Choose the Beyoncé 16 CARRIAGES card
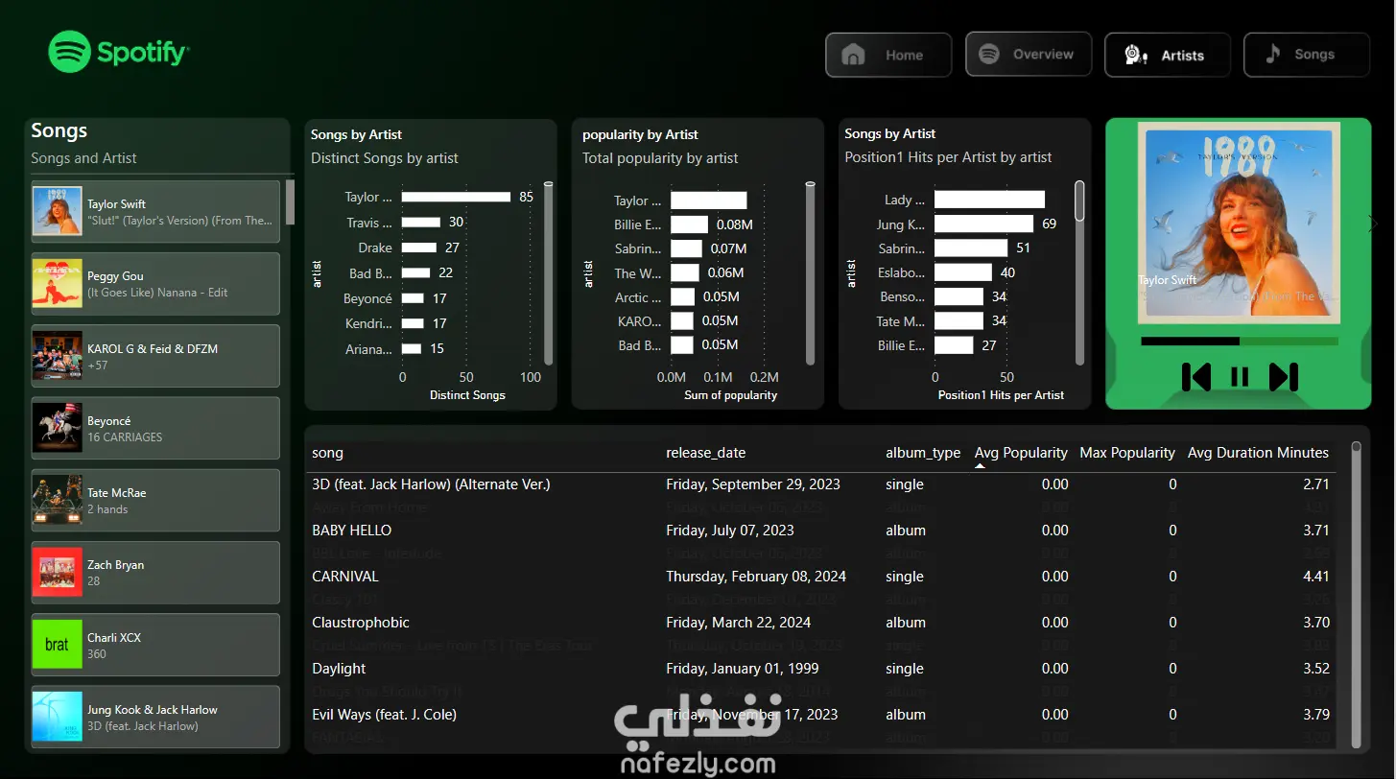 tap(155, 428)
